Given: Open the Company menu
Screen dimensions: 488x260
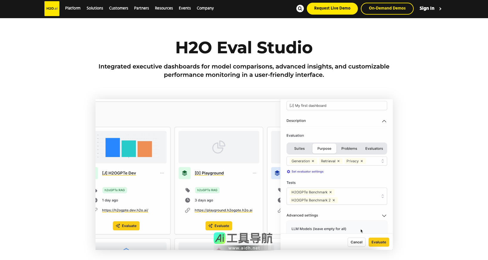Looking at the screenshot, I should pos(205,8).
